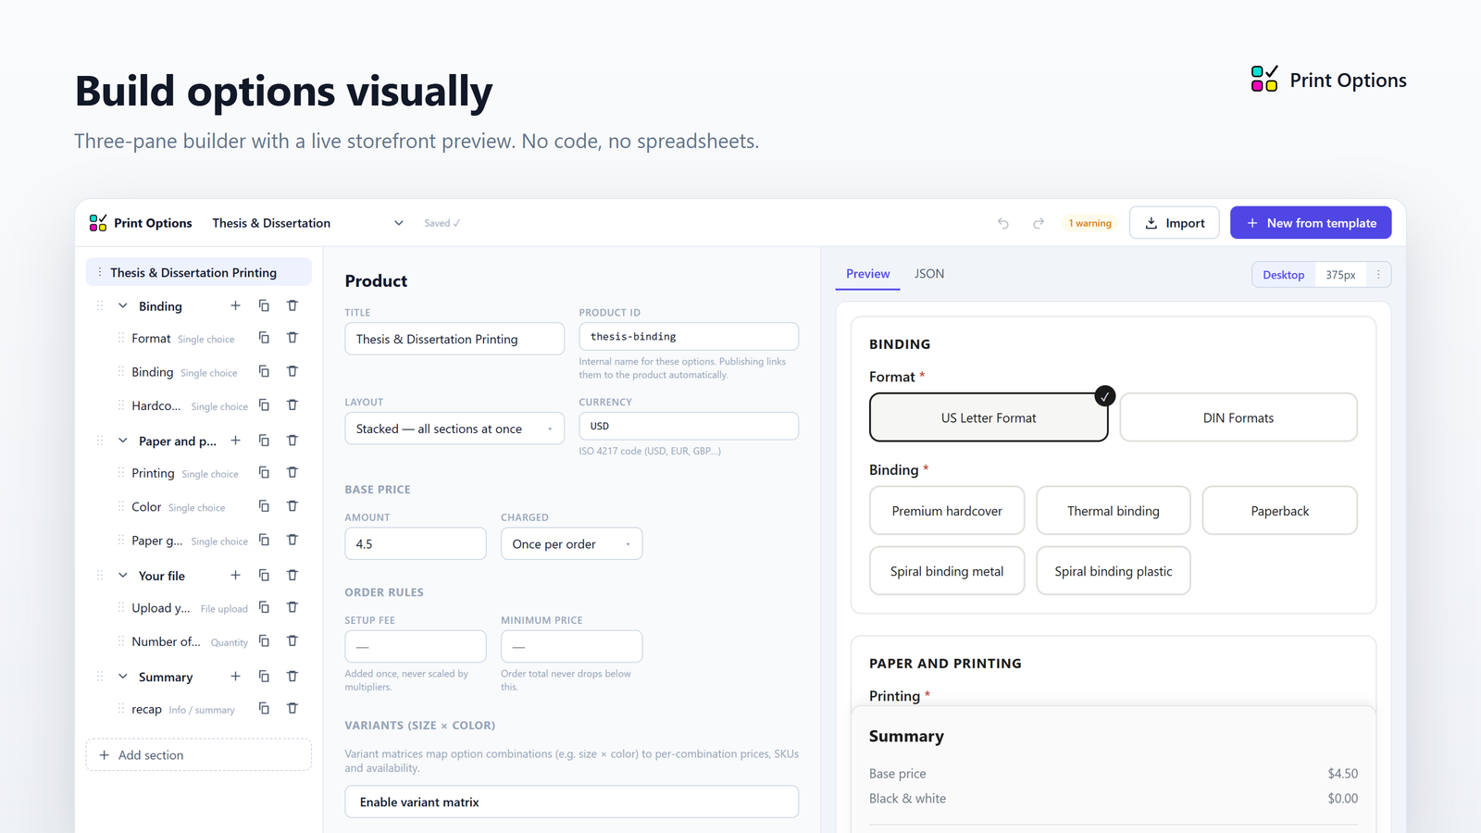The image size is (1481, 833).
Task: Open the Thesis & Dissertation product dropdown
Action: (308, 223)
